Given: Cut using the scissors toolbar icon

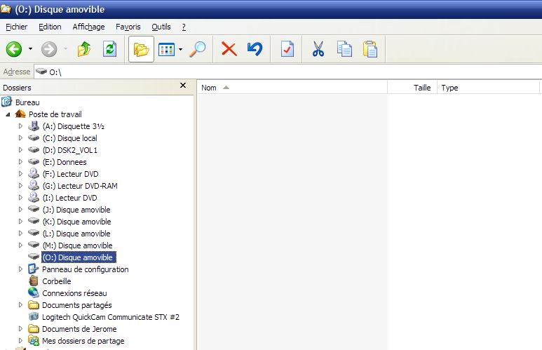Looking at the screenshot, I should (318, 49).
